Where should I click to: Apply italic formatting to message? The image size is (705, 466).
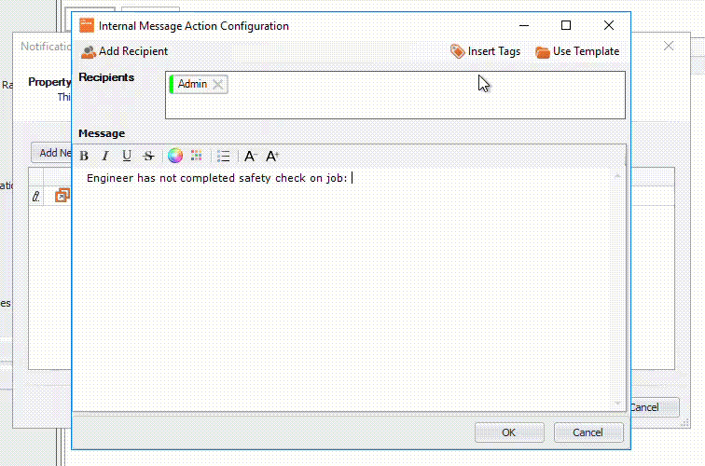point(105,156)
